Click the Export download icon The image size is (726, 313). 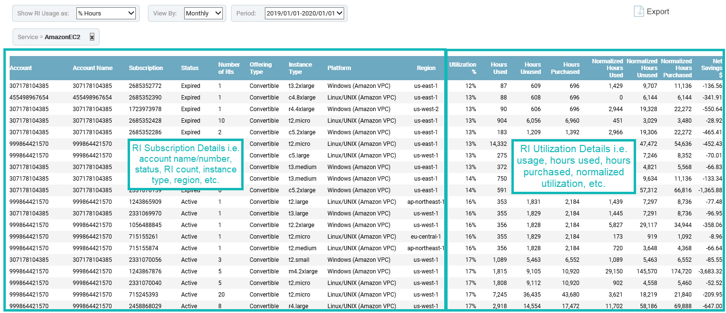(639, 12)
